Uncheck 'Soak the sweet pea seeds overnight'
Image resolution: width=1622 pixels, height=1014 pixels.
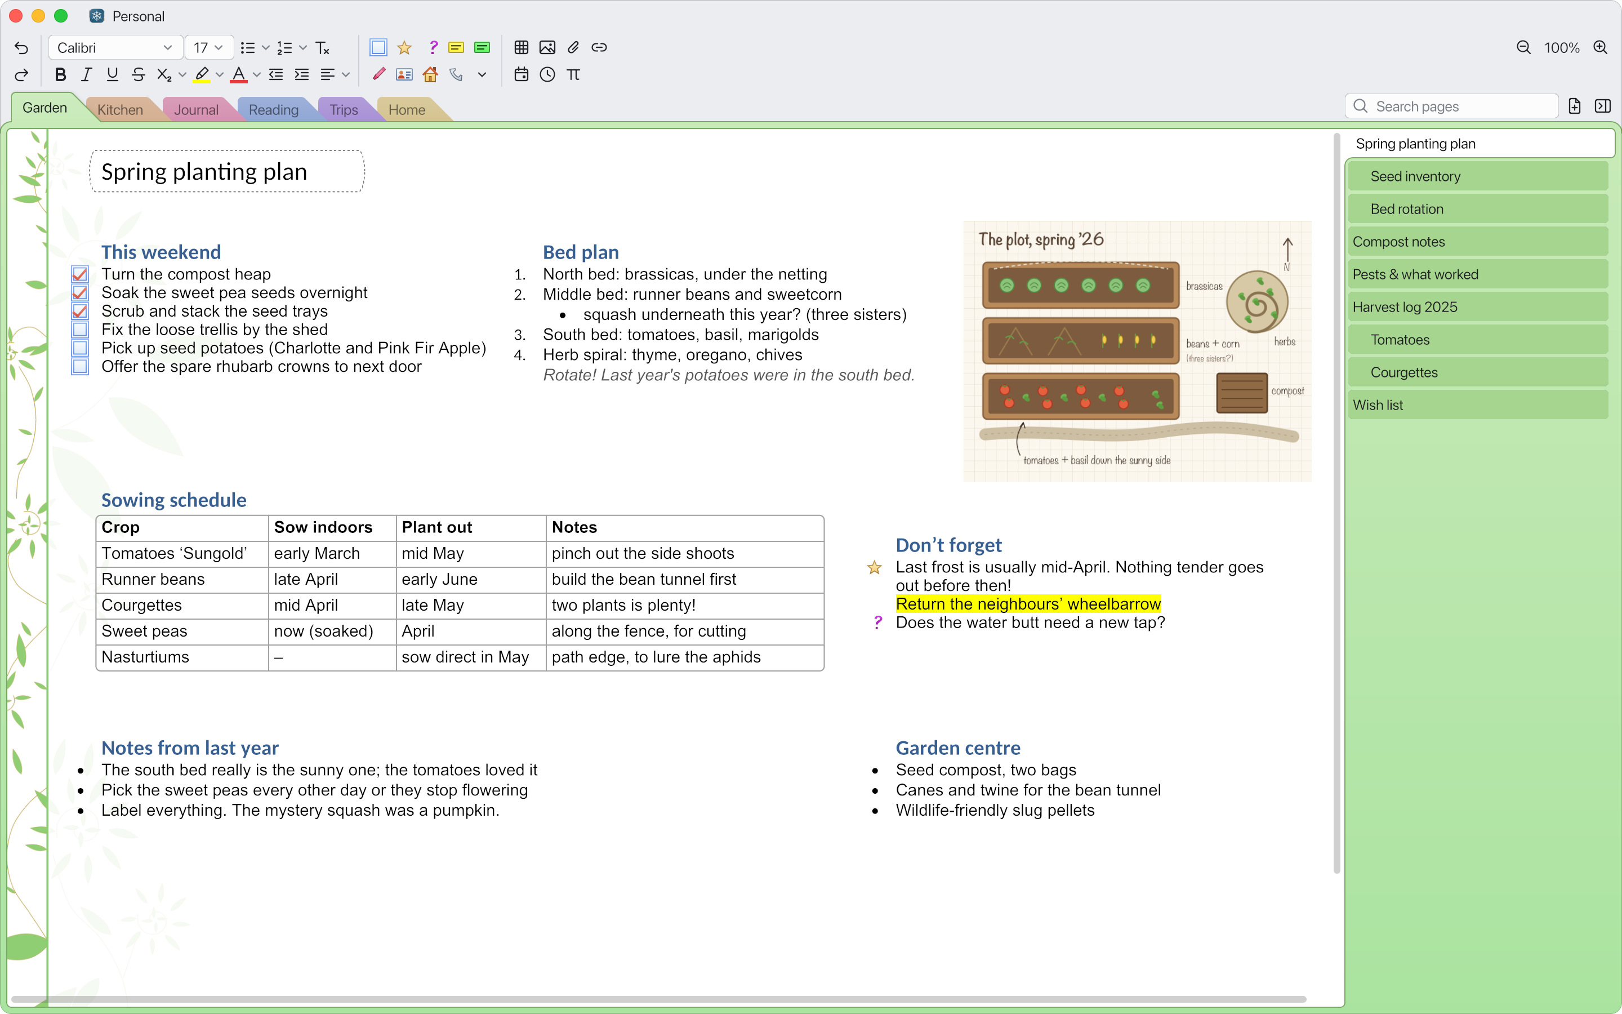pyautogui.click(x=80, y=293)
